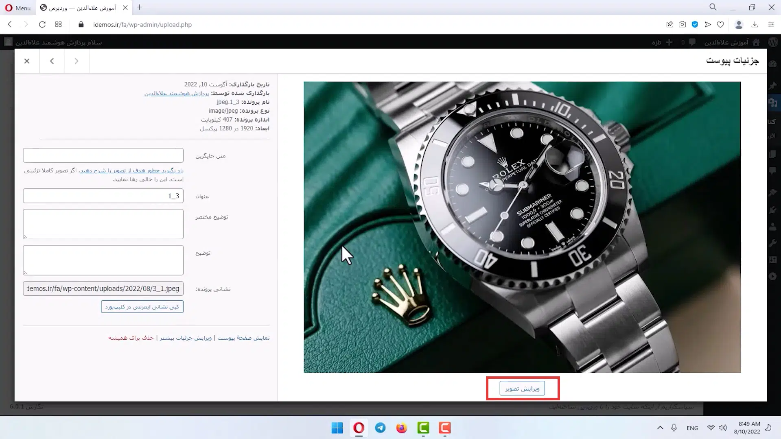
Task: Show next attachment with right arrow
Action: coord(77,61)
